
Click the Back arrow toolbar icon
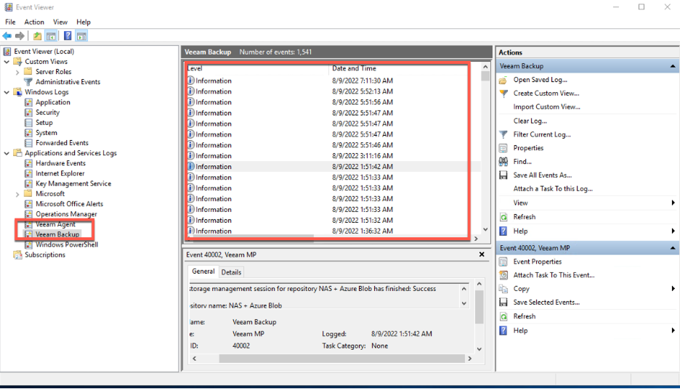click(x=7, y=36)
